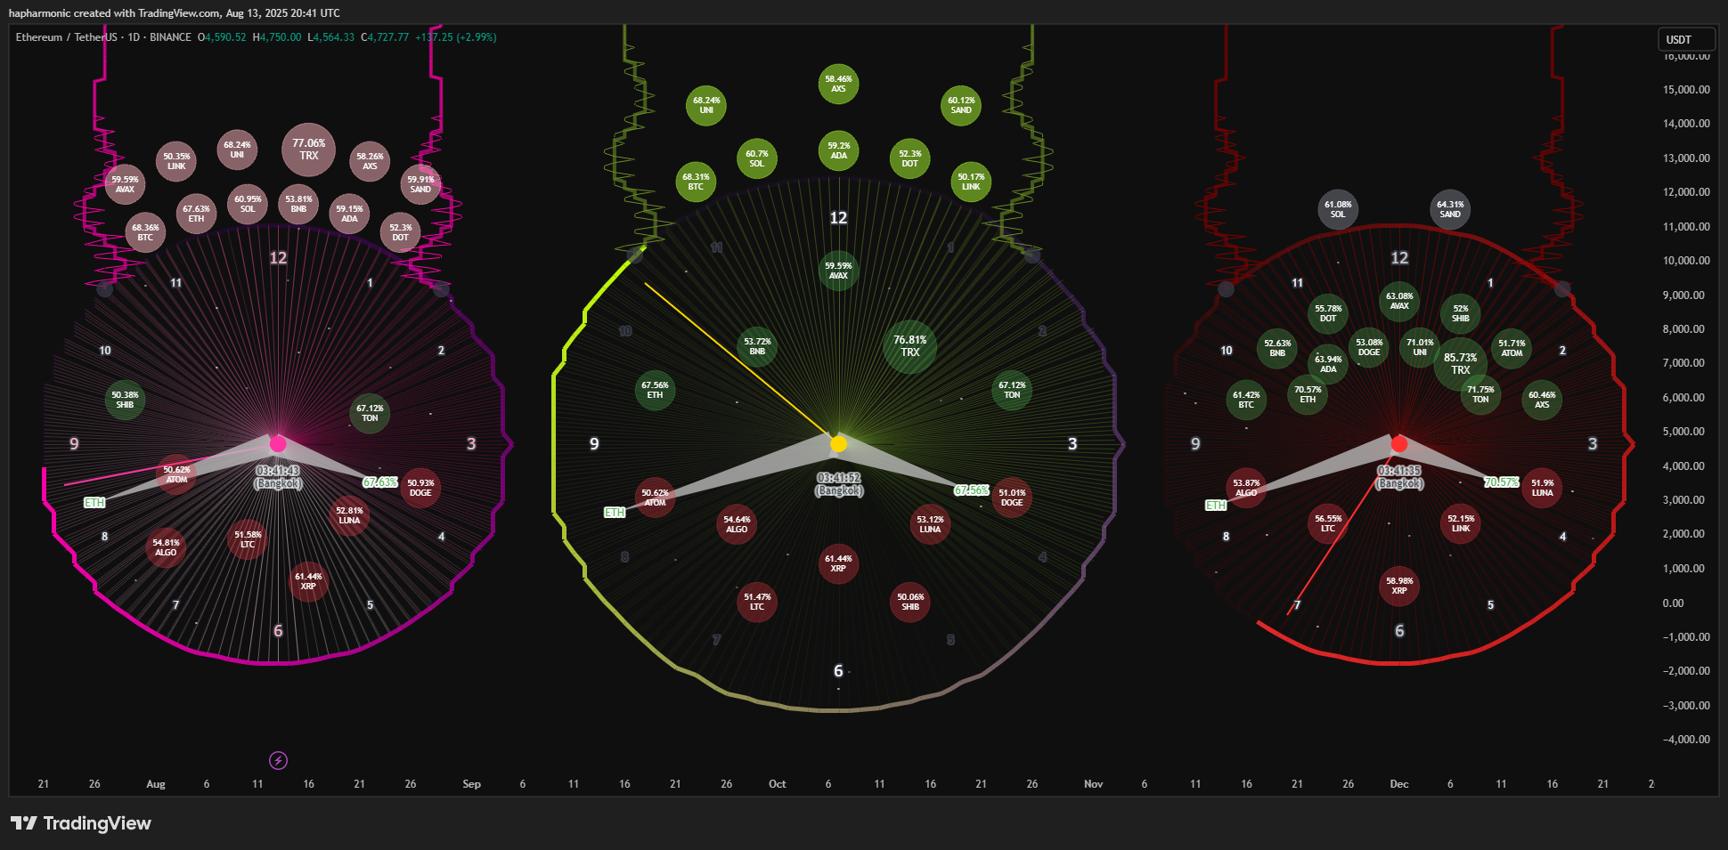The width and height of the screenshot is (1728, 850).
Task: Click the 53.87% ALGO bubble
Action: (x=1246, y=488)
